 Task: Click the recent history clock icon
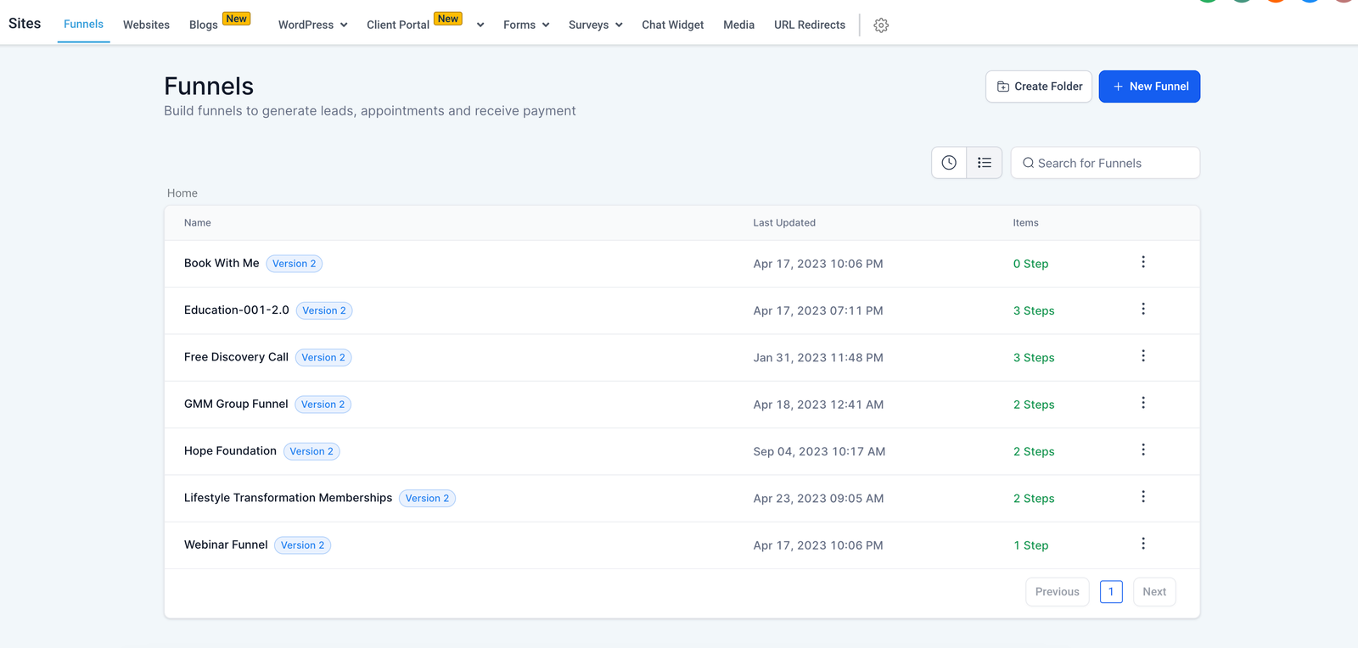click(x=949, y=163)
